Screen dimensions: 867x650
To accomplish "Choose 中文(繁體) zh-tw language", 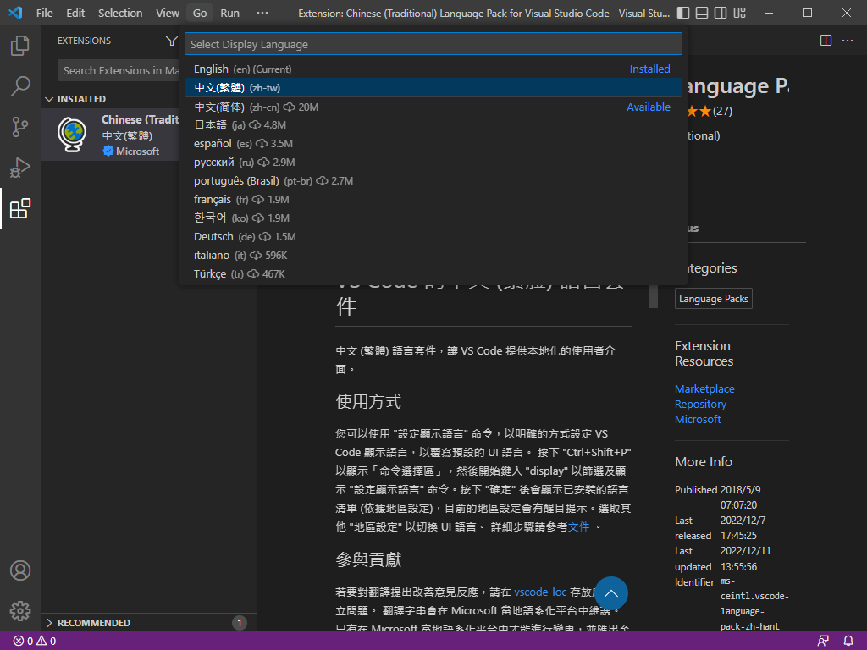I will point(433,88).
